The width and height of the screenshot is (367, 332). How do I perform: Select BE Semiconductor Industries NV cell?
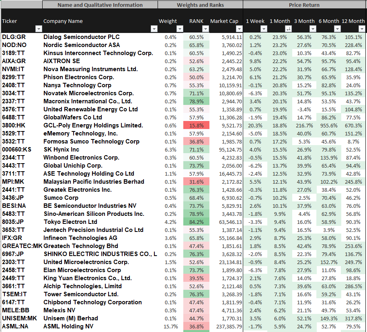click(x=100, y=206)
